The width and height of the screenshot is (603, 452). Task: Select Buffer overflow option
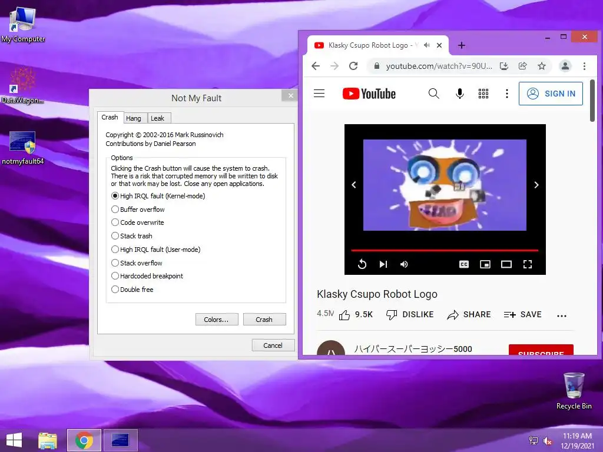coord(138,210)
